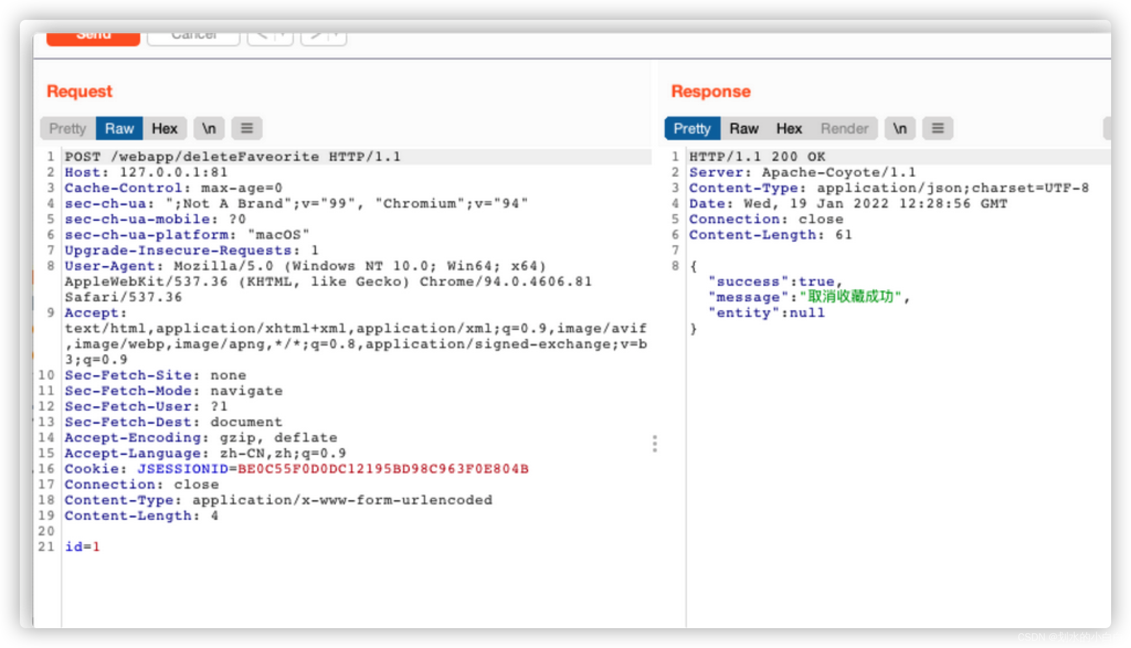The height and width of the screenshot is (648, 1131).
Task: Select the Request Raw tab
Action: [119, 129]
